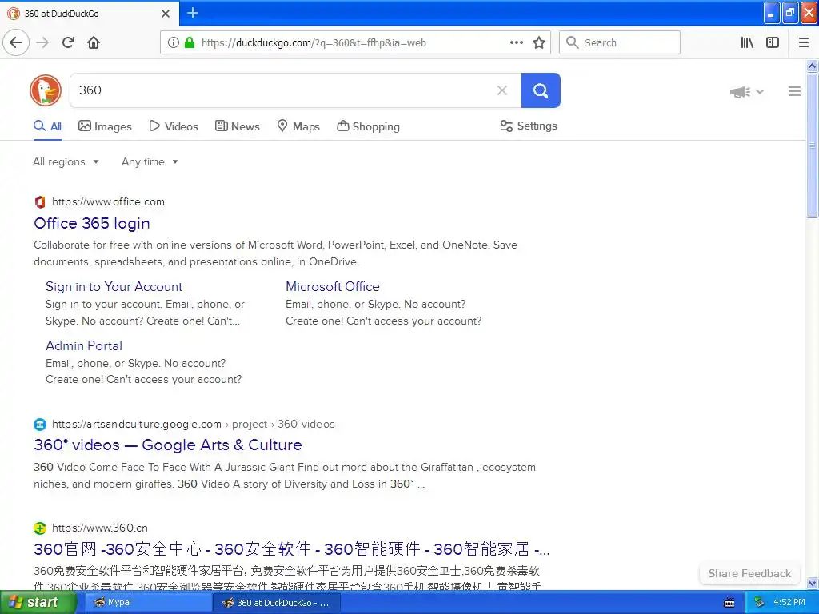Open page actions three-dot menu
The width and height of the screenshot is (819, 614).
(x=517, y=42)
